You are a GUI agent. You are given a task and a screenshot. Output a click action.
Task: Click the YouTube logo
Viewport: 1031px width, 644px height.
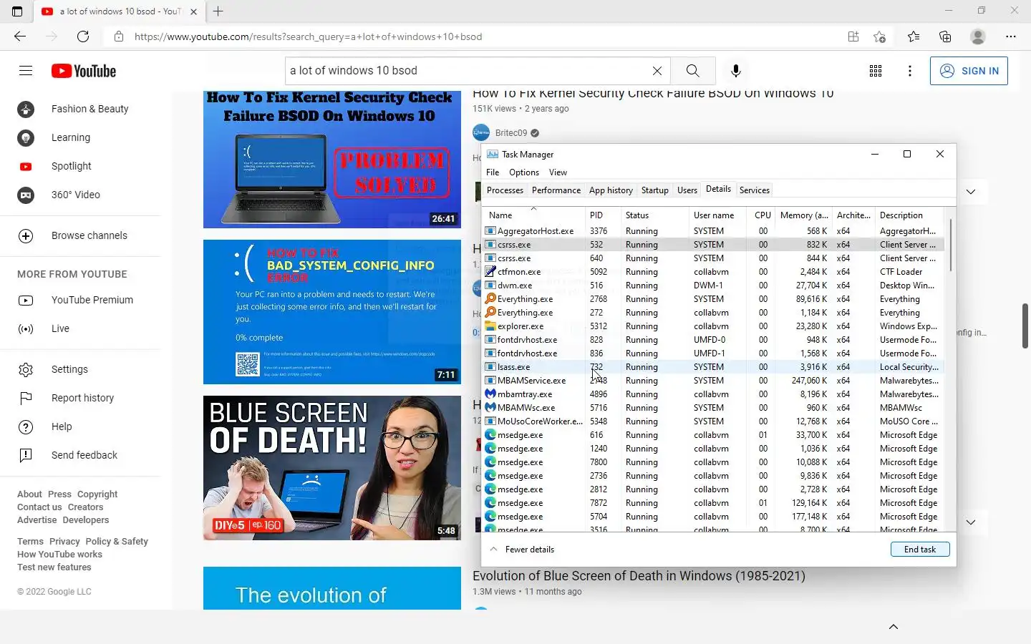[84, 71]
